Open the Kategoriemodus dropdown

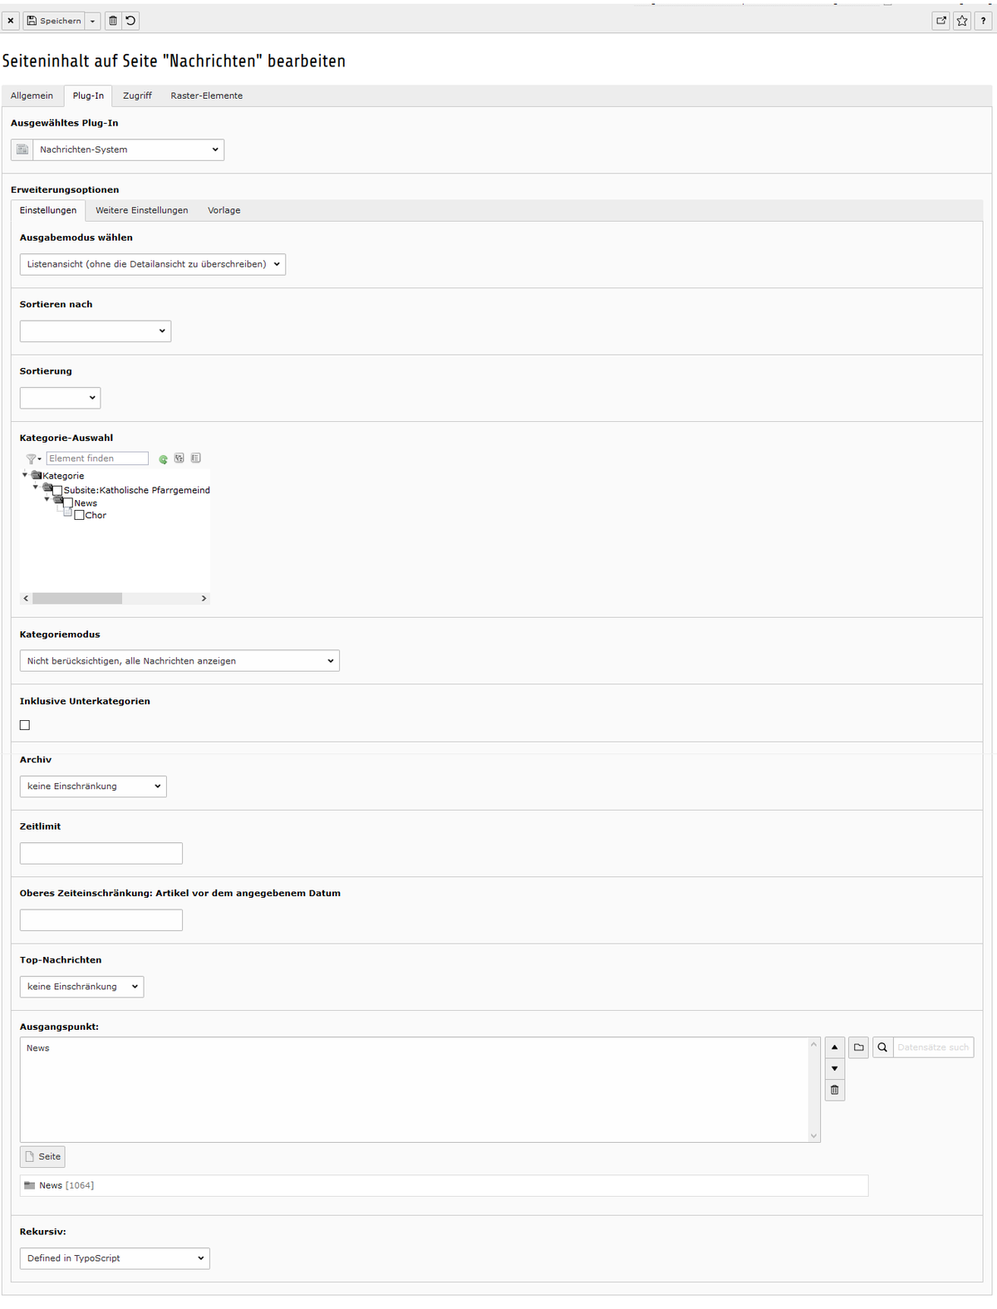pyautogui.click(x=179, y=661)
